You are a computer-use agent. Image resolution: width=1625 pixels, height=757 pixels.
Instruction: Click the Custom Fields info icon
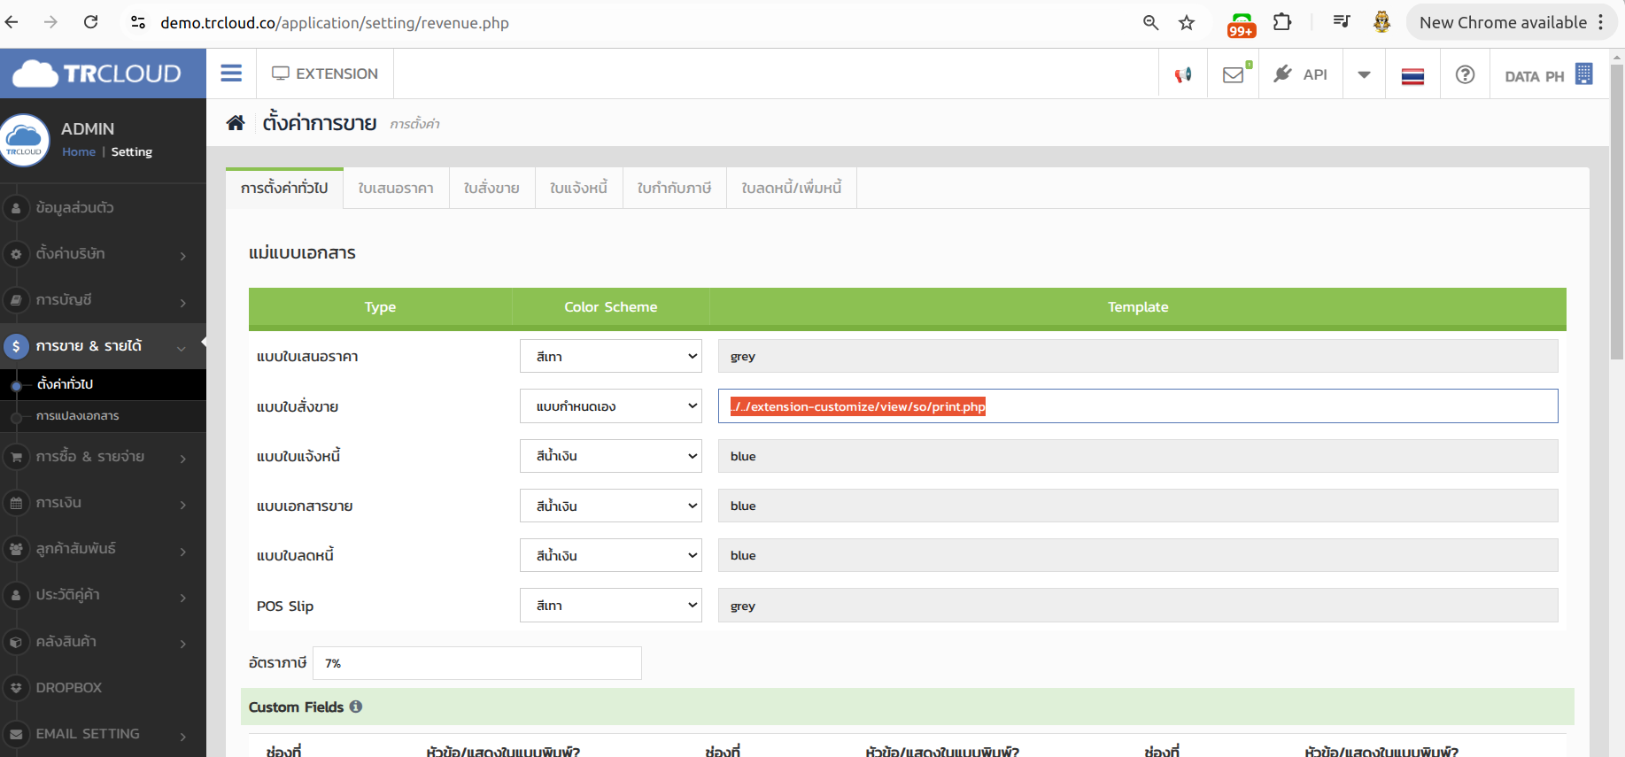[x=356, y=707]
